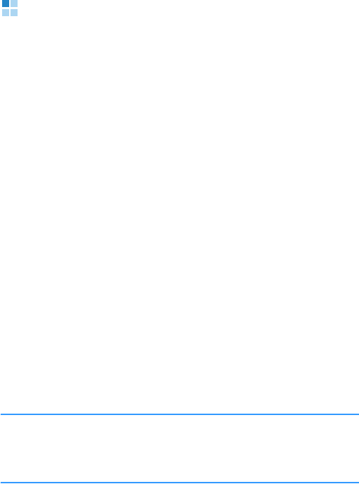The image size is (359, 484).
Task: Click gap between the grid's top squares
Action: pyautogui.click(x=10, y=4)
